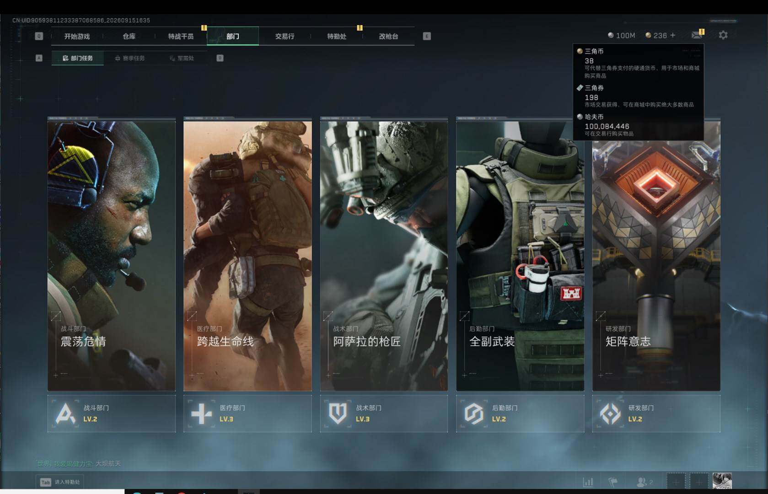Click the 38 三角币 amount
Image resolution: width=768 pixels, height=494 pixels.
point(589,61)
